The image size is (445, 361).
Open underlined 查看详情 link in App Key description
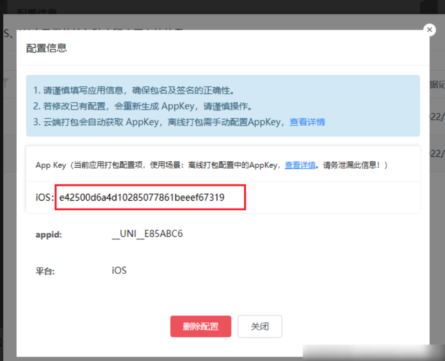300,165
